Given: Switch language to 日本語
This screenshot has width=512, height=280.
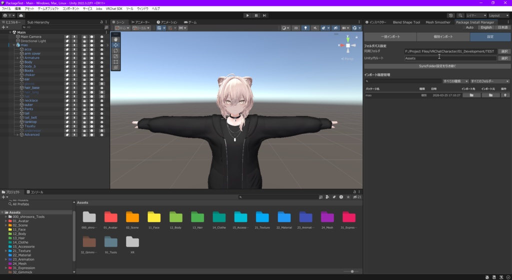Looking at the screenshot, I should pyautogui.click(x=503, y=27).
